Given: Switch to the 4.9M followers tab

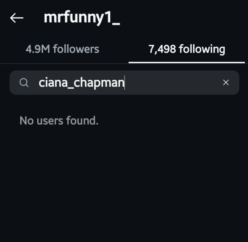Looking at the screenshot, I should (x=62, y=49).
